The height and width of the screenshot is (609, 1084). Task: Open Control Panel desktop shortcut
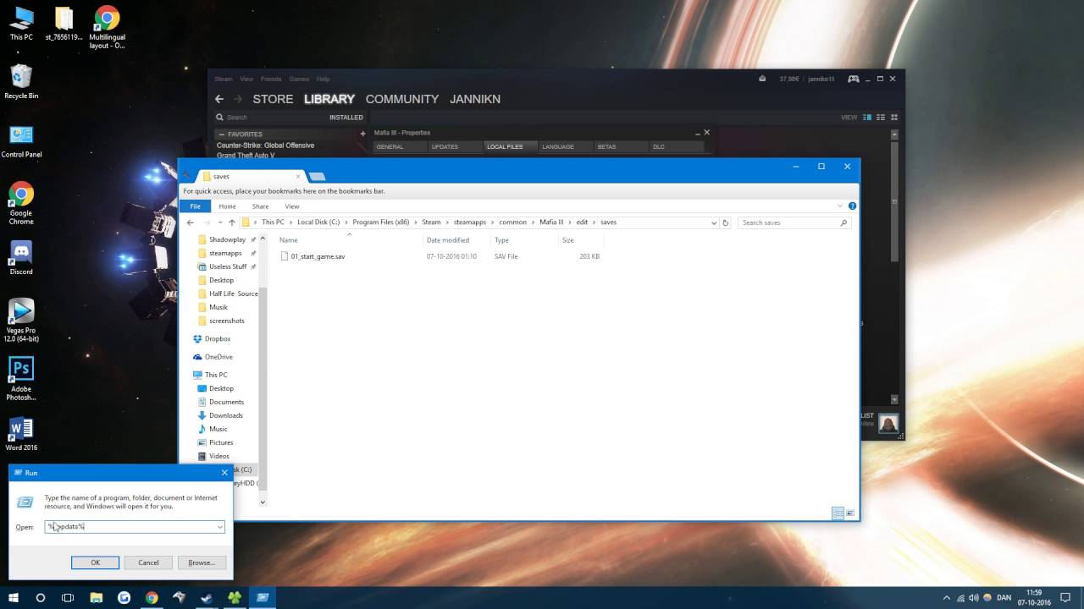pyautogui.click(x=21, y=141)
